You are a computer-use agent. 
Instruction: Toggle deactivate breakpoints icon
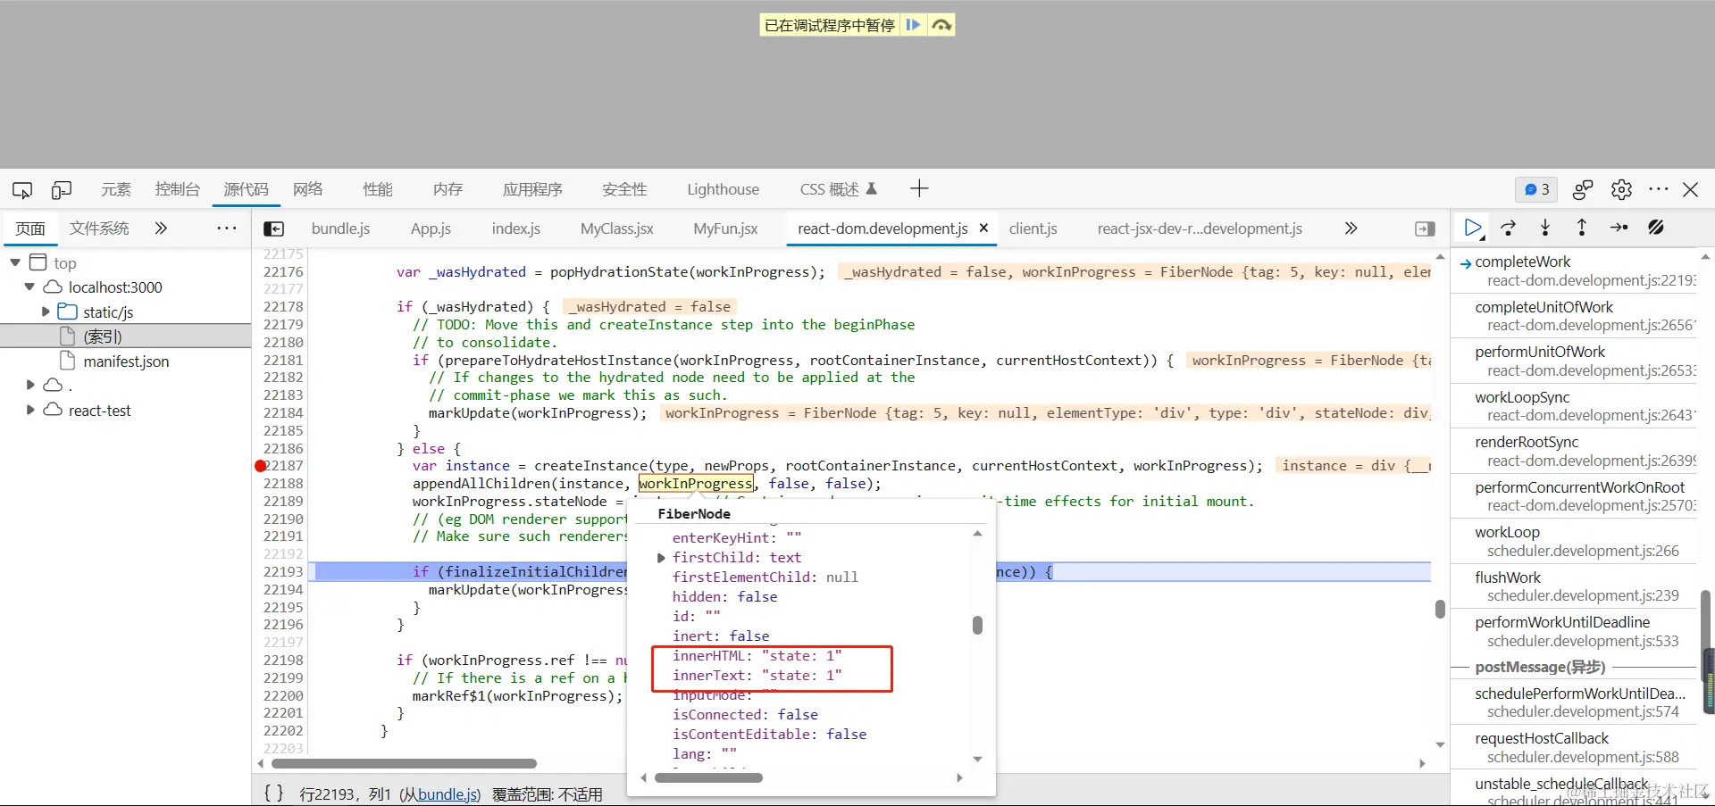1656,228
